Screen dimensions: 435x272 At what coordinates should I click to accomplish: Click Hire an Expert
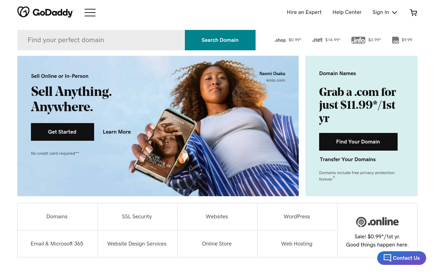[x=304, y=12]
